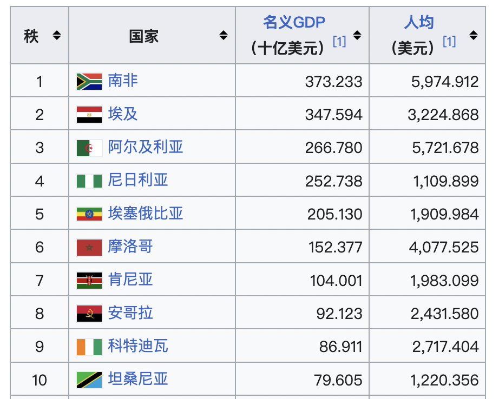Viewport: 499px width, 399px height.
Task: Click the Tanzania flag icon
Action: [x=89, y=380]
